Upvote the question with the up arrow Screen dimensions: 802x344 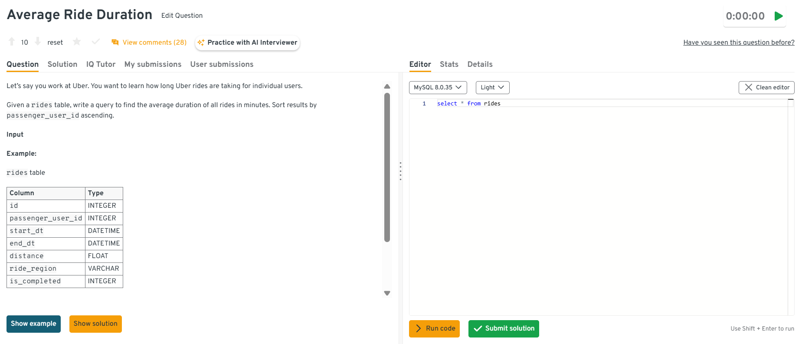[x=12, y=42]
